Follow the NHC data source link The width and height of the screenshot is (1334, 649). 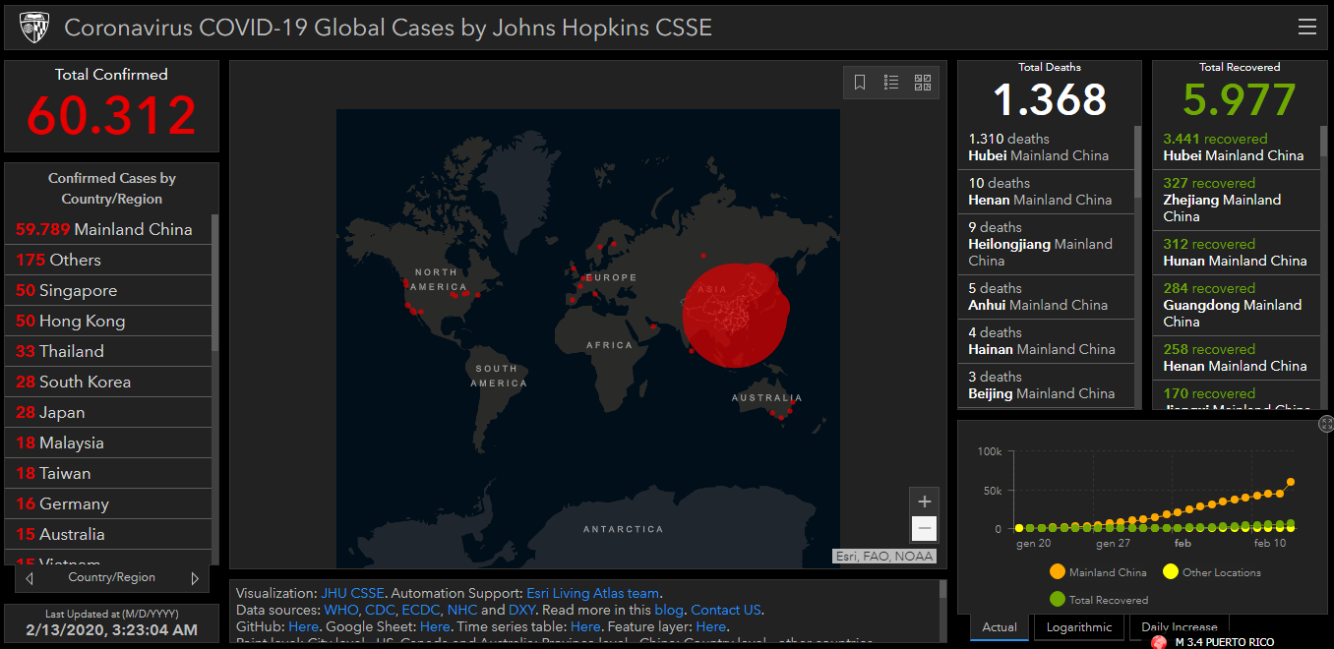(461, 611)
